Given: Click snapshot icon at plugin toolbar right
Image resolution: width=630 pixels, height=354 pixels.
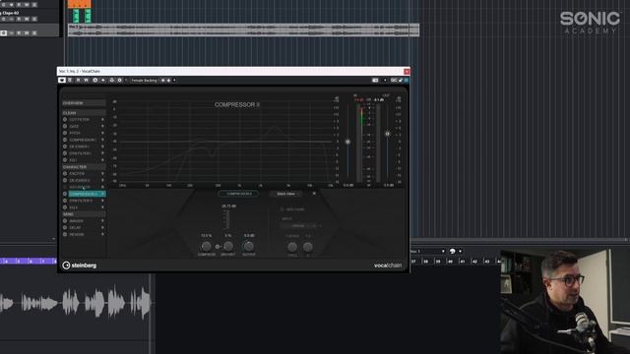Looking at the screenshot, I should coord(375,81).
